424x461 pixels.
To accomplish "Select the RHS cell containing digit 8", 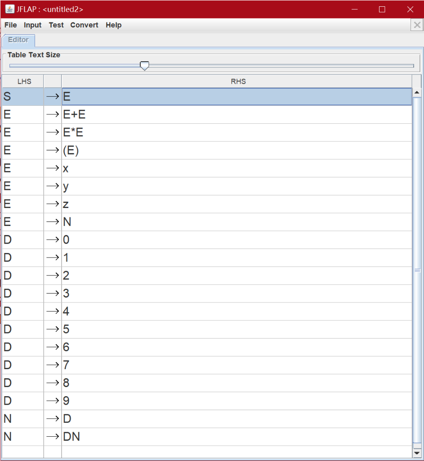I will click(237, 383).
